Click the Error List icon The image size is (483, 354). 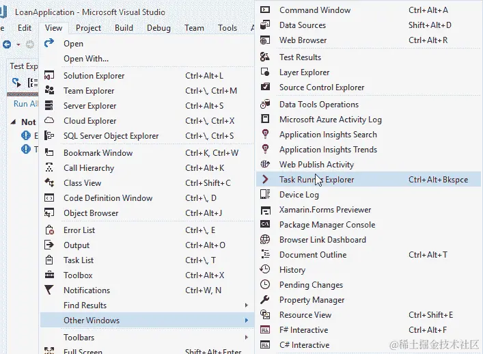pos(49,230)
